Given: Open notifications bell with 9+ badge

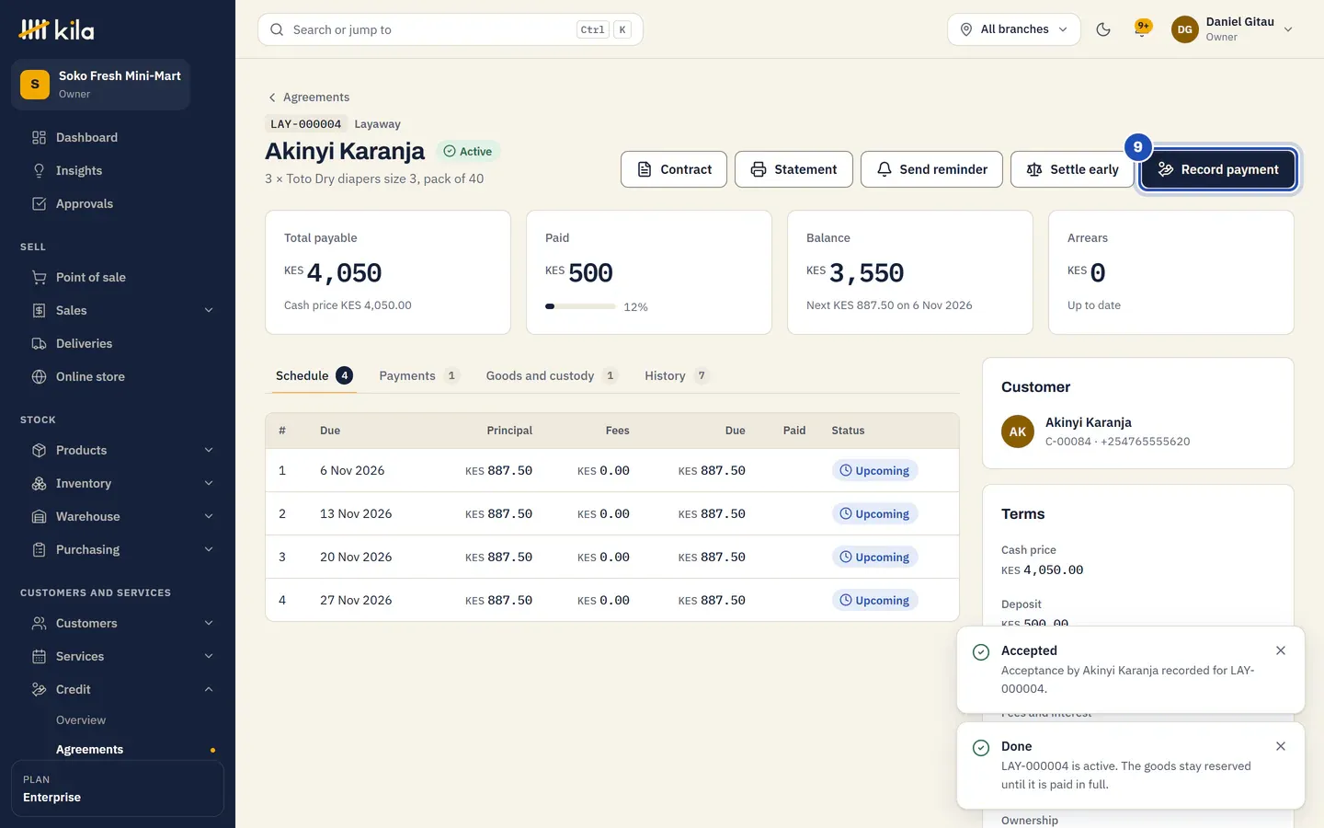Looking at the screenshot, I should (x=1143, y=29).
